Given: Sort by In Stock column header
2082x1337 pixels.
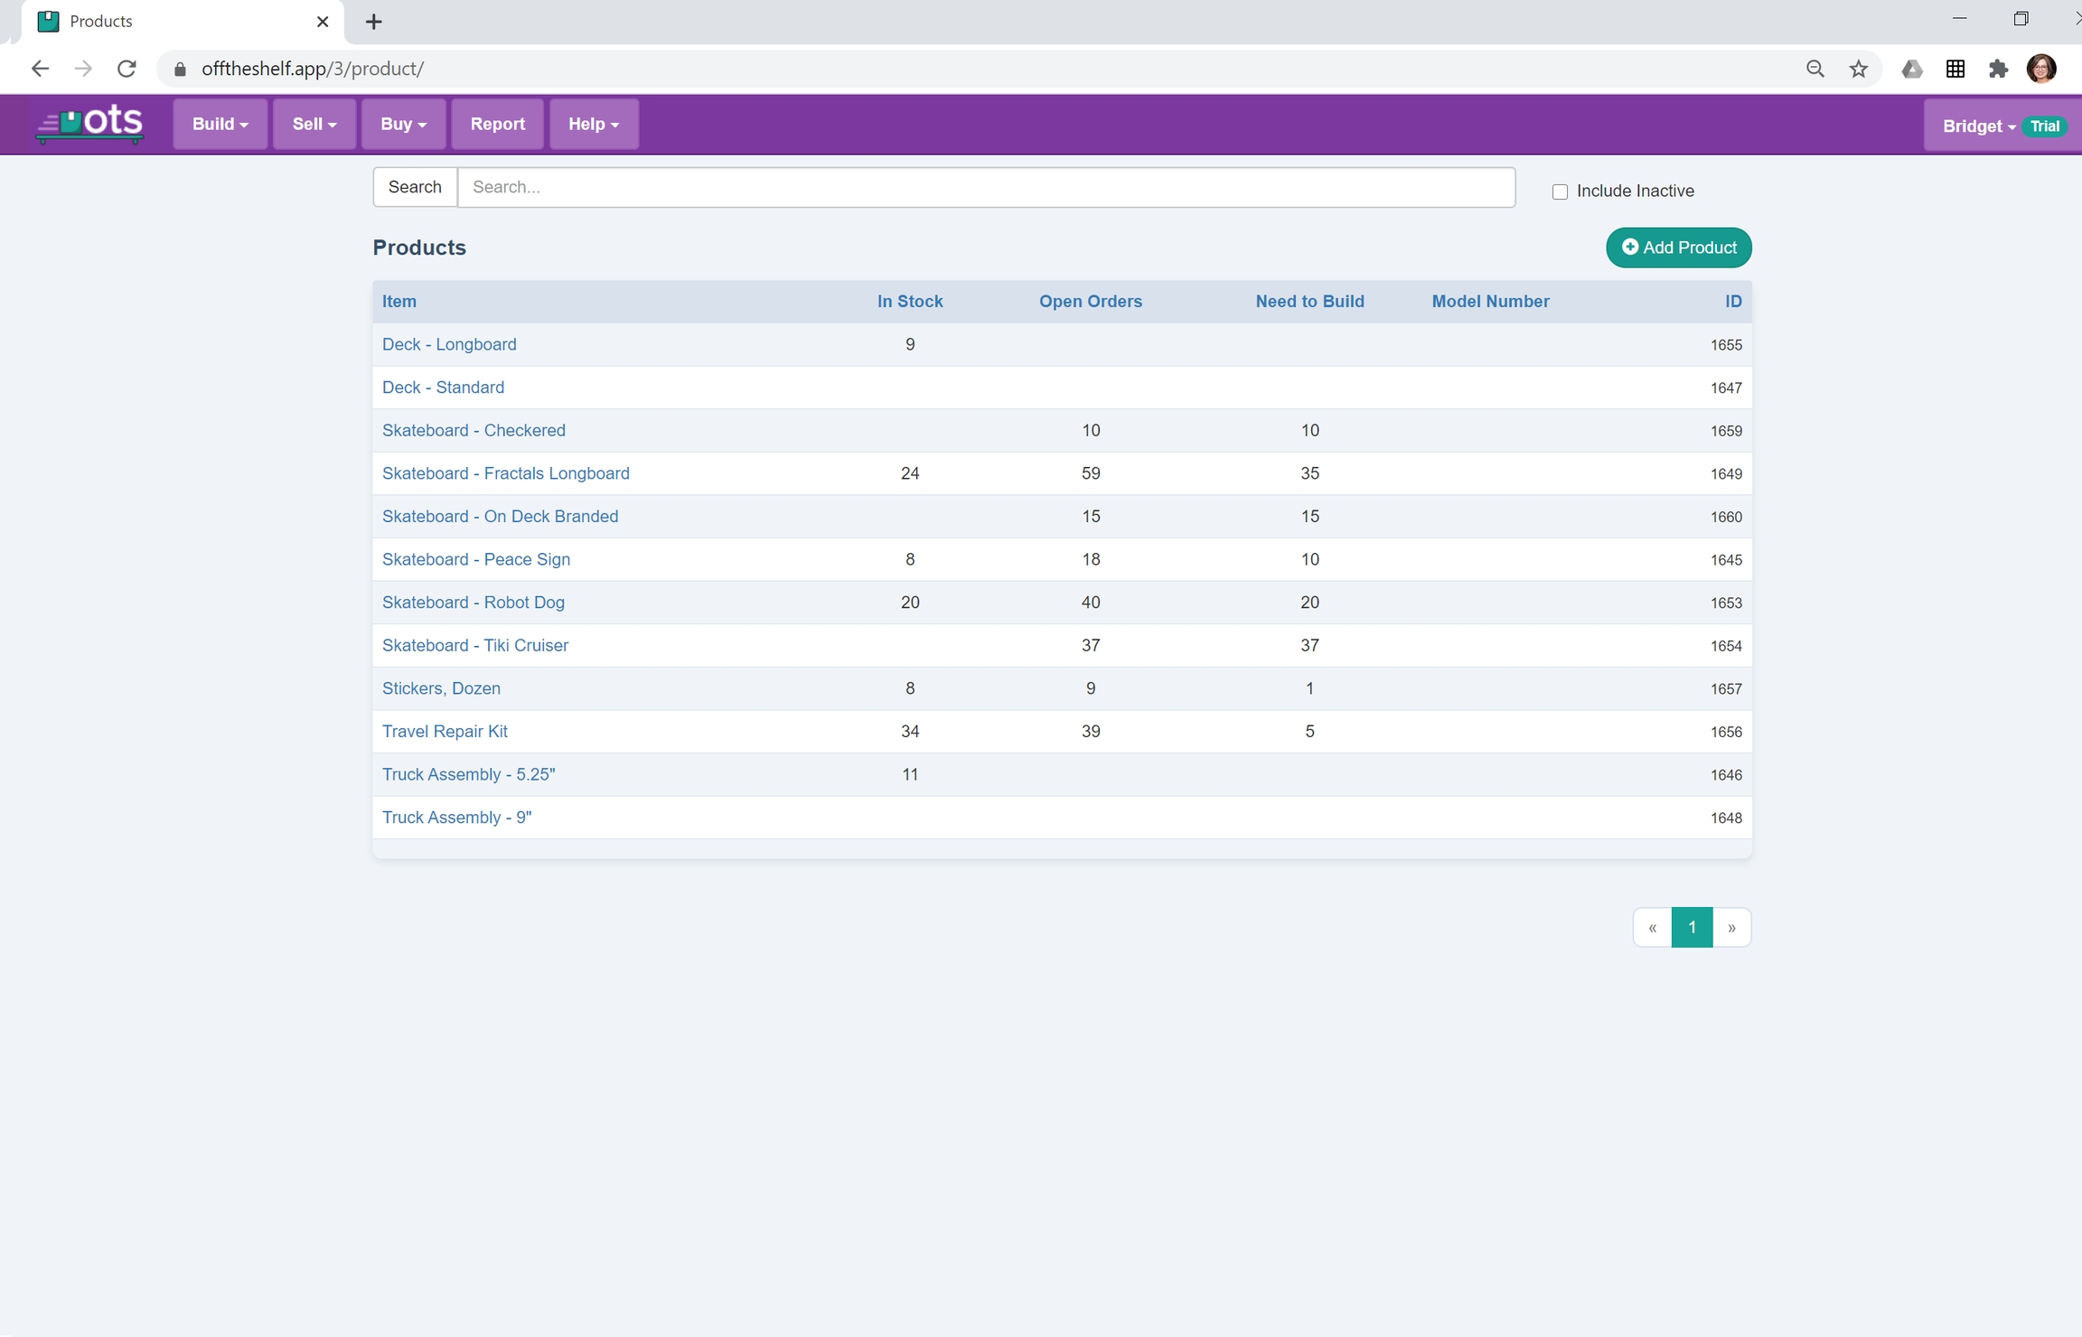Looking at the screenshot, I should (x=909, y=302).
